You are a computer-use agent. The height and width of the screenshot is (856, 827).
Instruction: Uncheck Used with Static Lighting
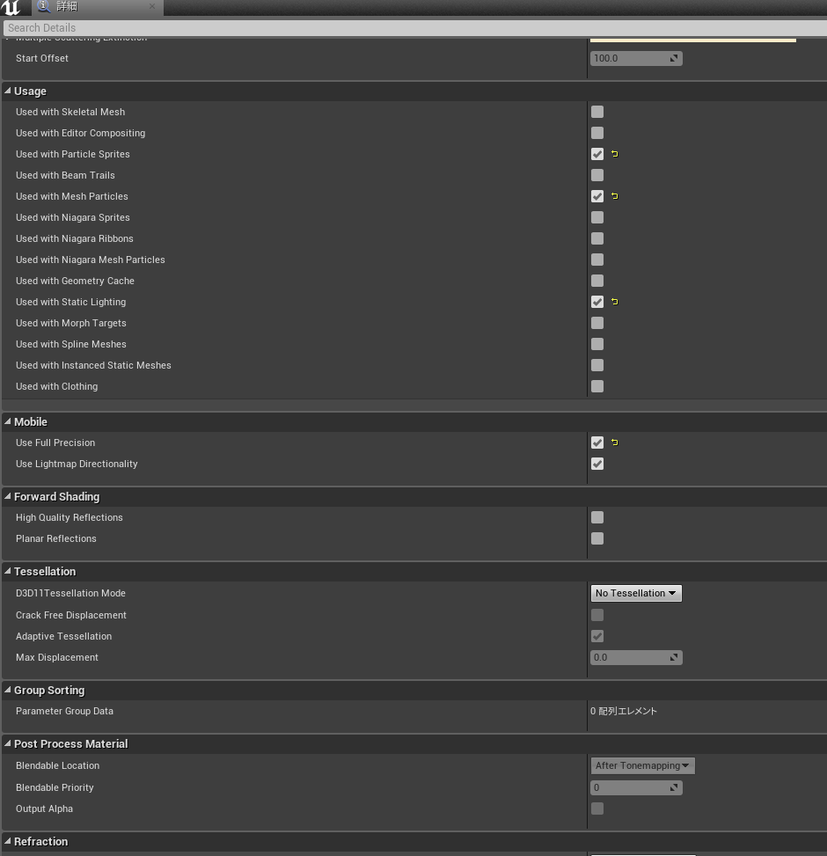597,302
